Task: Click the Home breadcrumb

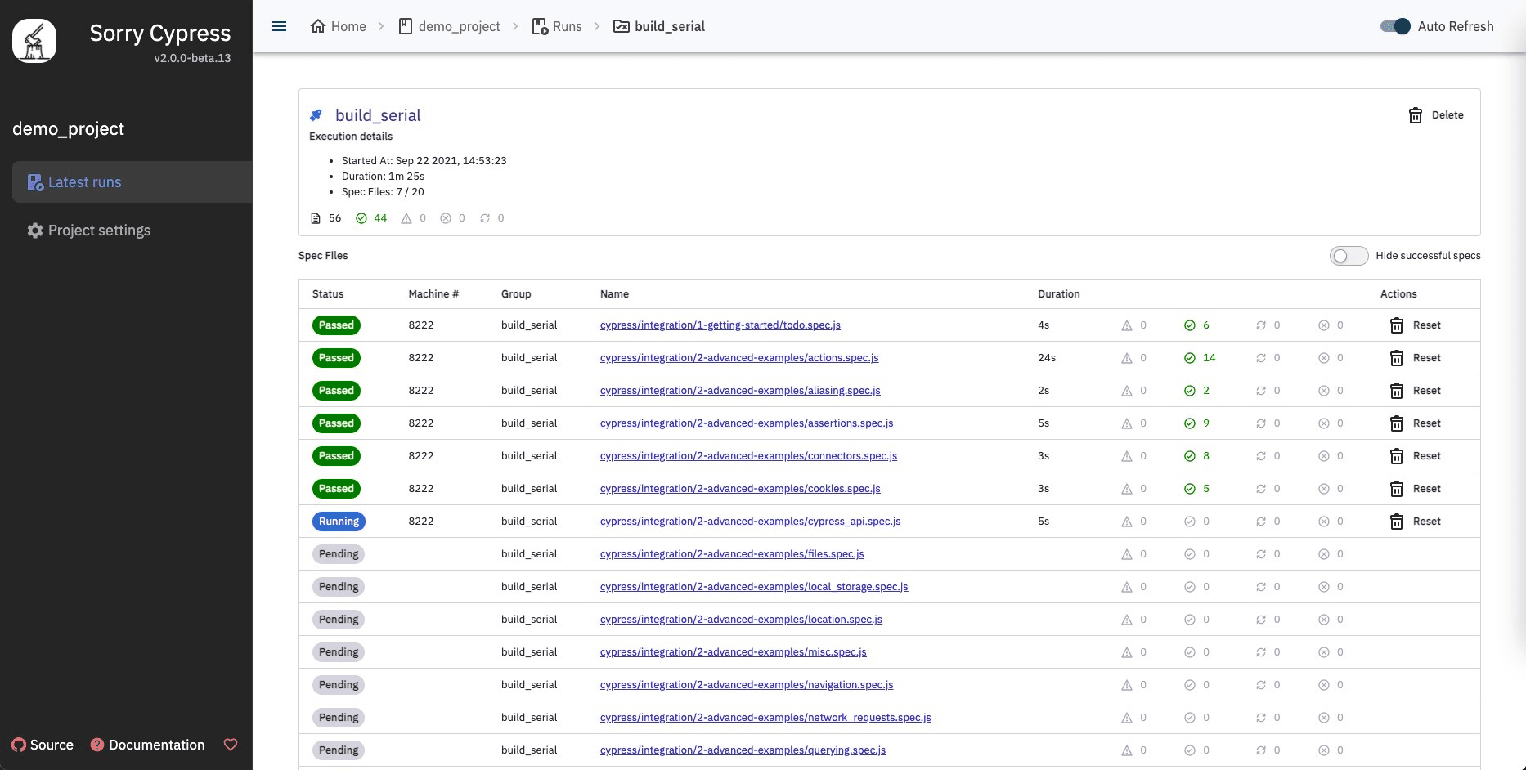Action: click(339, 26)
